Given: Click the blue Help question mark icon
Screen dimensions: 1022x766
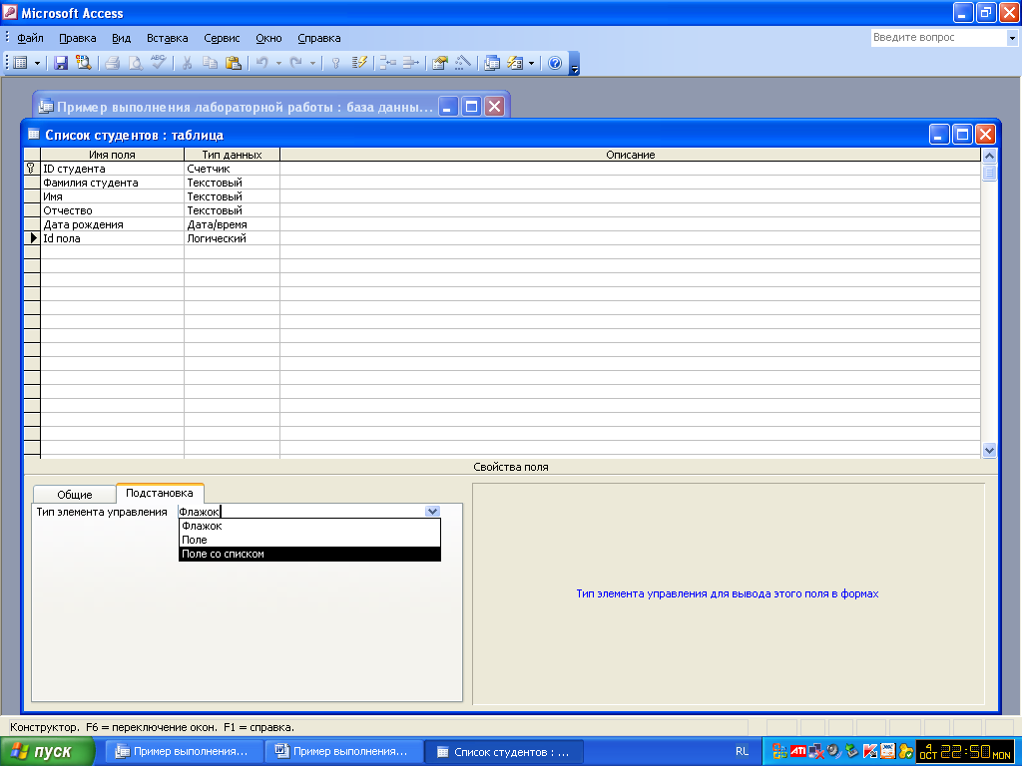Looking at the screenshot, I should [x=555, y=63].
